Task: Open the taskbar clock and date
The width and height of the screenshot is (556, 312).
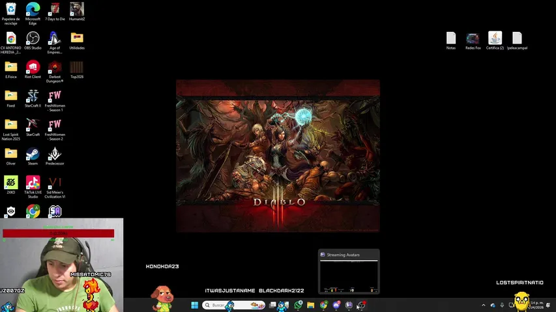Action: point(537,305)
